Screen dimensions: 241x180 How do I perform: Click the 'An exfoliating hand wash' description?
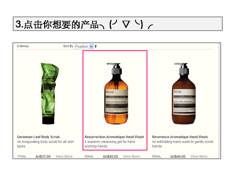pos(183,144)
